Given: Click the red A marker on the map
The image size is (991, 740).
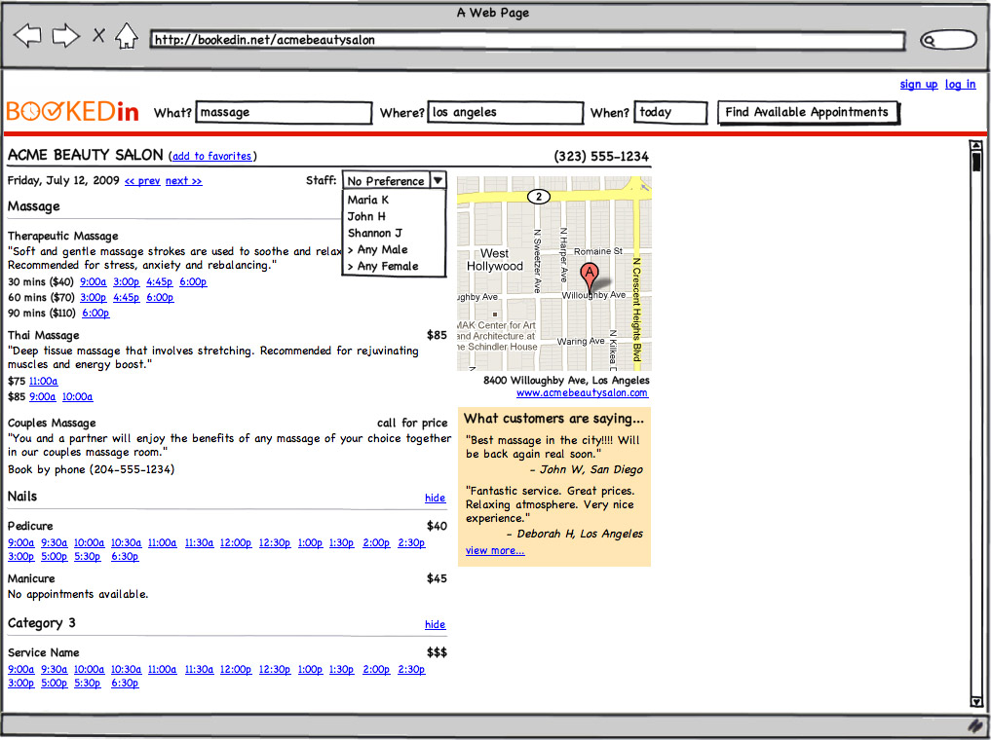Looking at the screenshot, I should coord(589,277).
